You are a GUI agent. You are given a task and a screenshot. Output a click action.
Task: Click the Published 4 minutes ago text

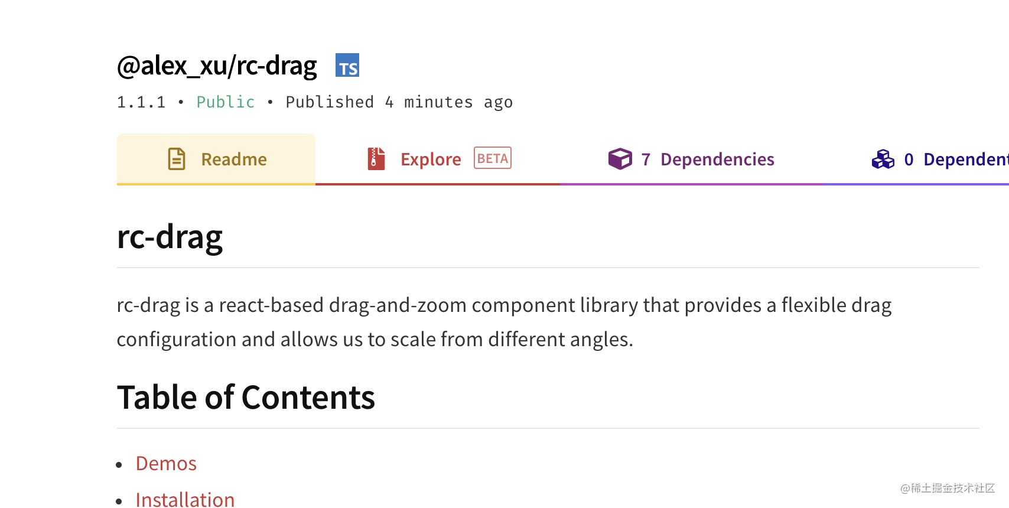point(399,102)
